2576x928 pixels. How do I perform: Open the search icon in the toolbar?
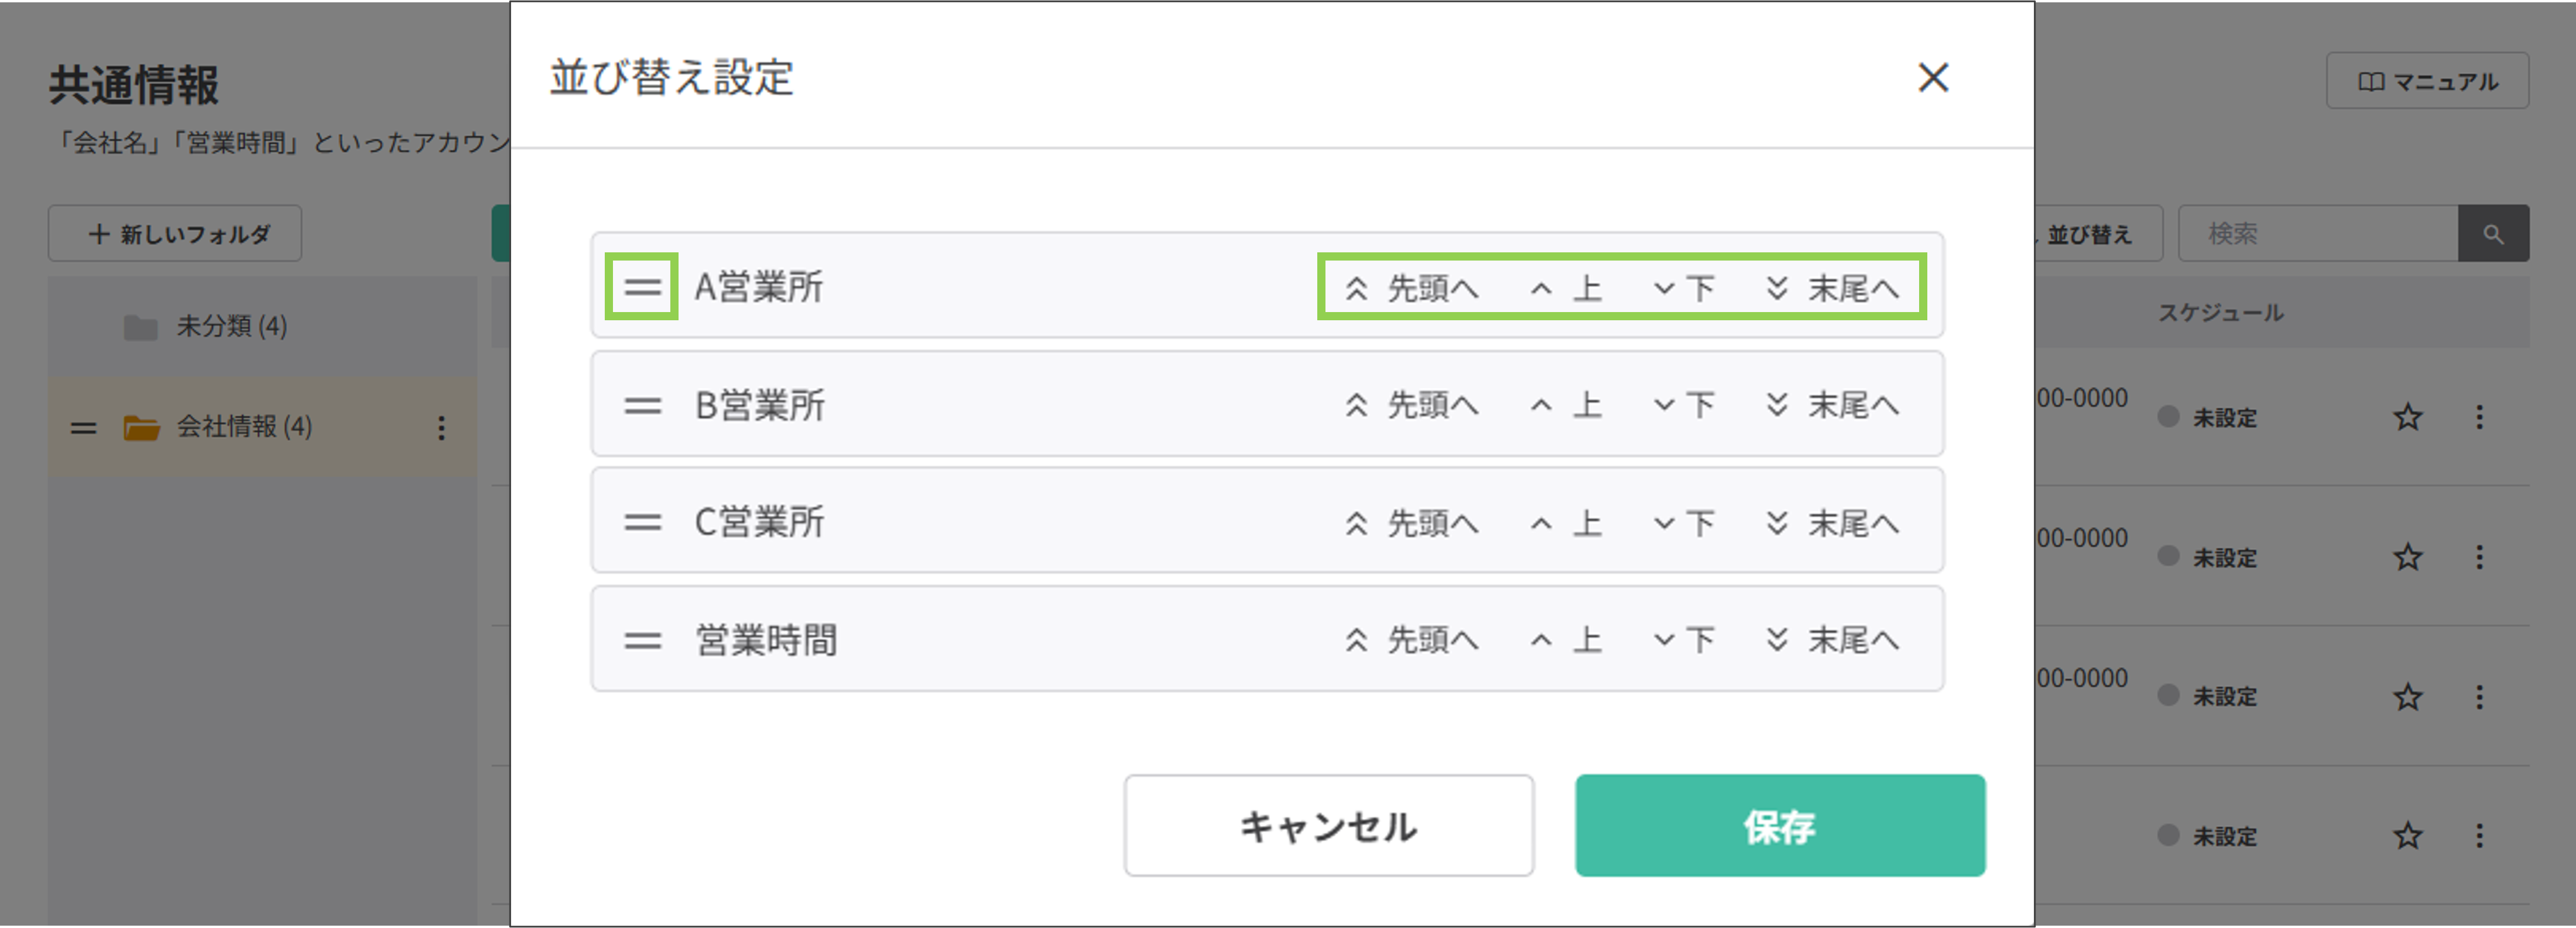[2493, 233]
